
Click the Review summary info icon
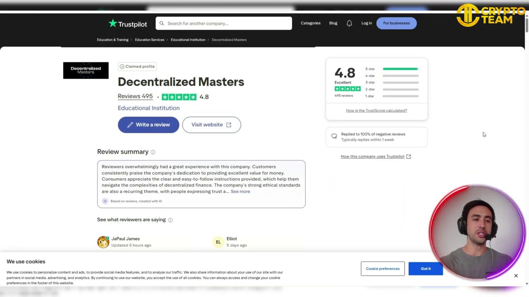(x=153, y=152)
